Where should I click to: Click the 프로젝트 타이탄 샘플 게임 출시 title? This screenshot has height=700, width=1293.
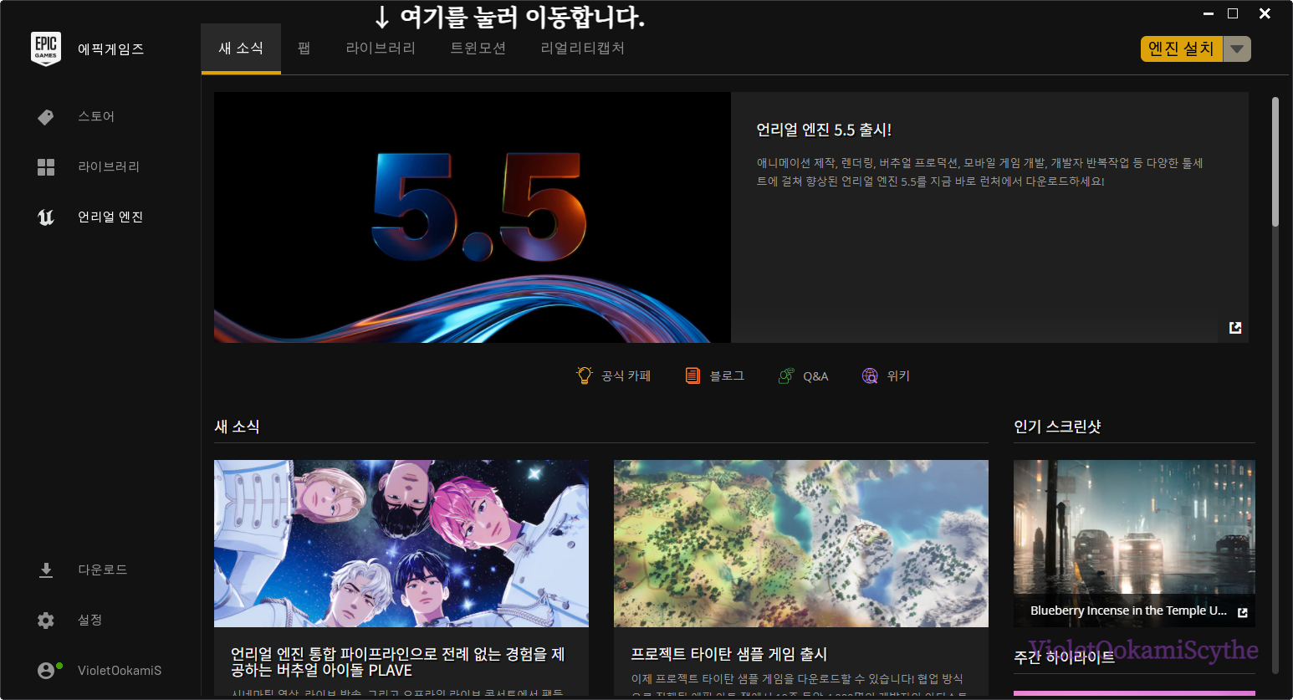(x=729, y=654)
